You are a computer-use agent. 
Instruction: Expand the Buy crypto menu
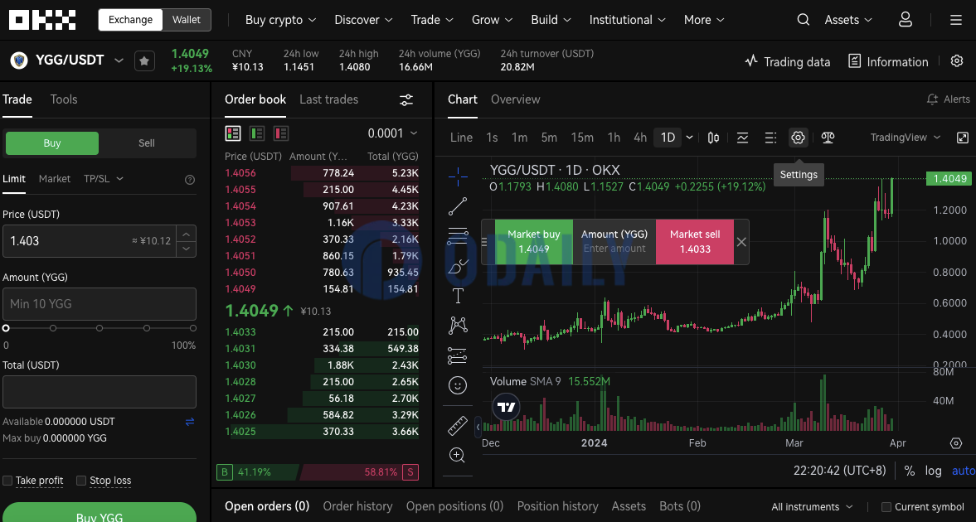(x=281, y=20)
